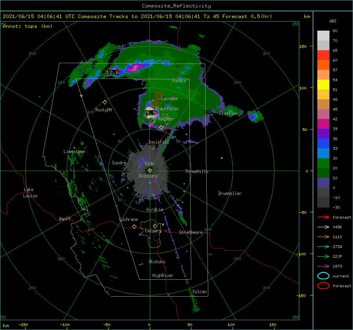Click the Okotoks city label
The width and height of the screenshot is (353, 330).
pos(157,261)
